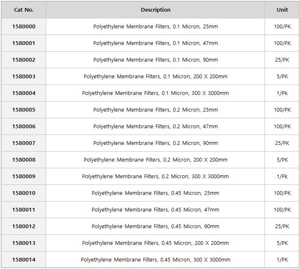Click the Cat No. column header
The image size is (300, 269).
[x=24, y=10]
